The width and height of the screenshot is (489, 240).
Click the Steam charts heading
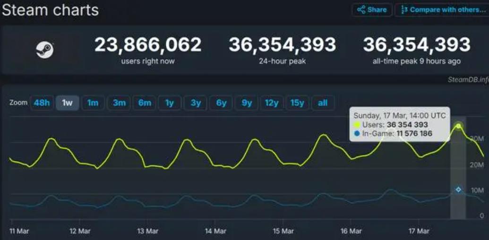[50, 10]
